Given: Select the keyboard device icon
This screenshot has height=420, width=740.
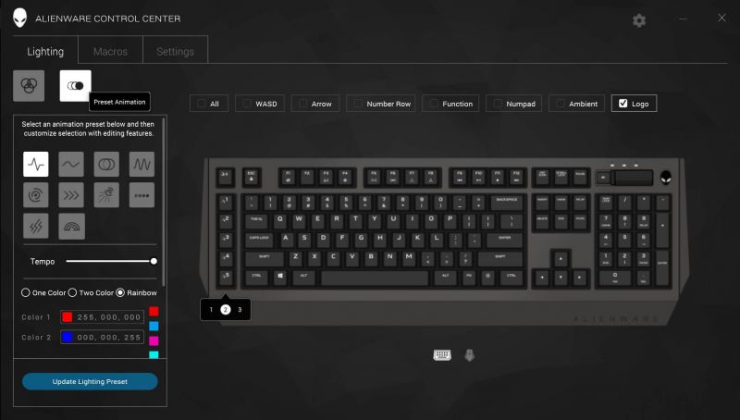Looking at the screenshot, I should (x=442, y=355).
